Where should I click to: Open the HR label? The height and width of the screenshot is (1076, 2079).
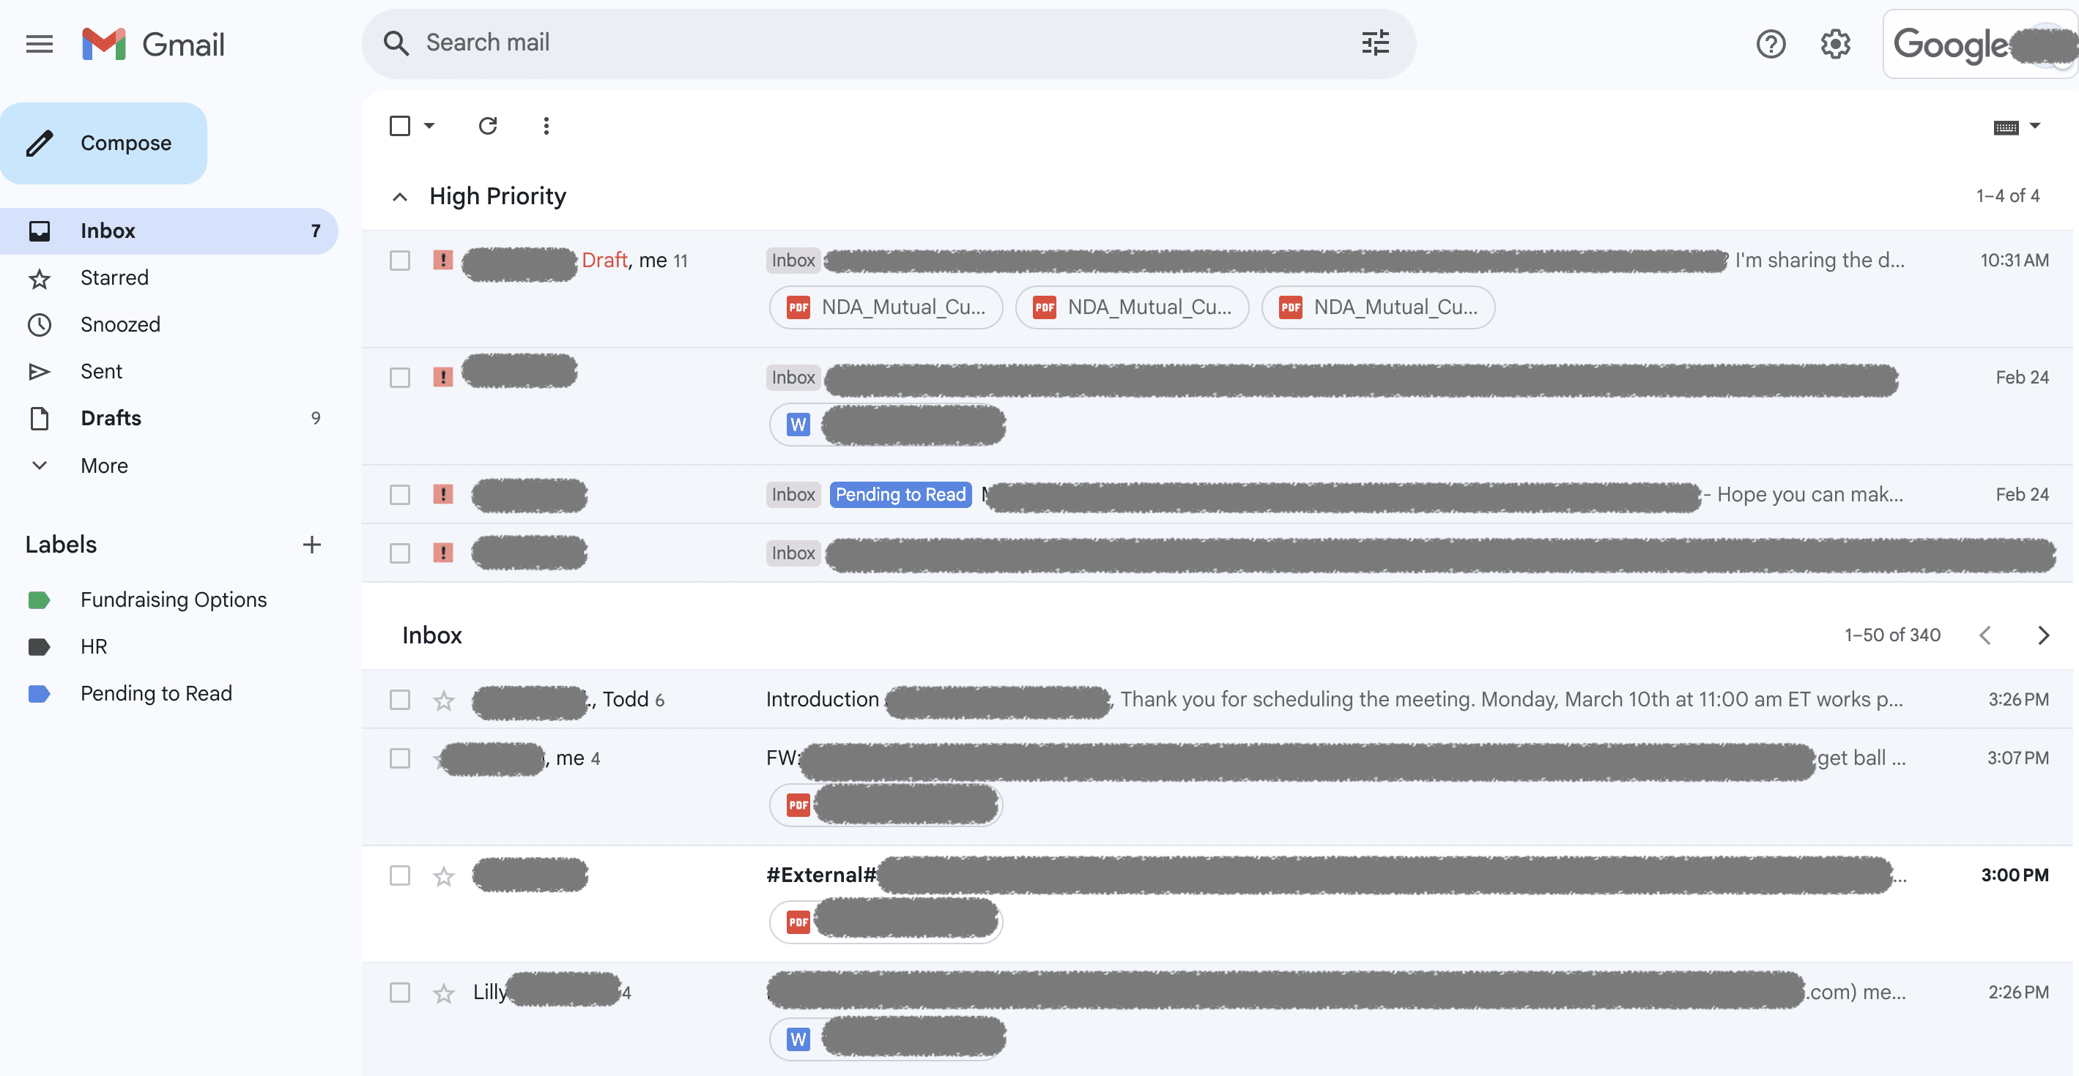(x=94, y=647)
